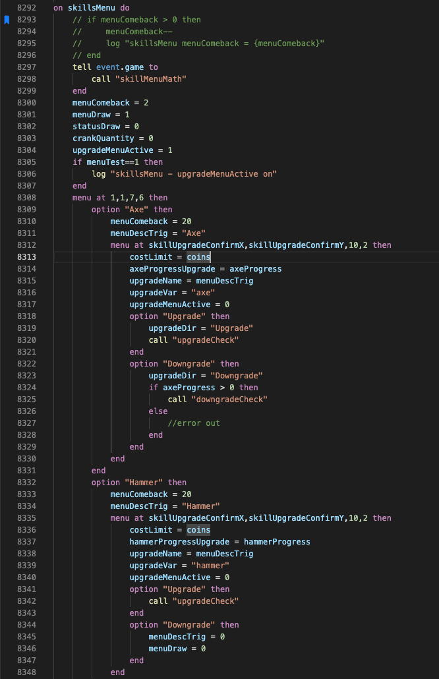The height and width of the screenshot is (679, 439).
Task: Click the //error out comment
Action: [x=194, y=423]
